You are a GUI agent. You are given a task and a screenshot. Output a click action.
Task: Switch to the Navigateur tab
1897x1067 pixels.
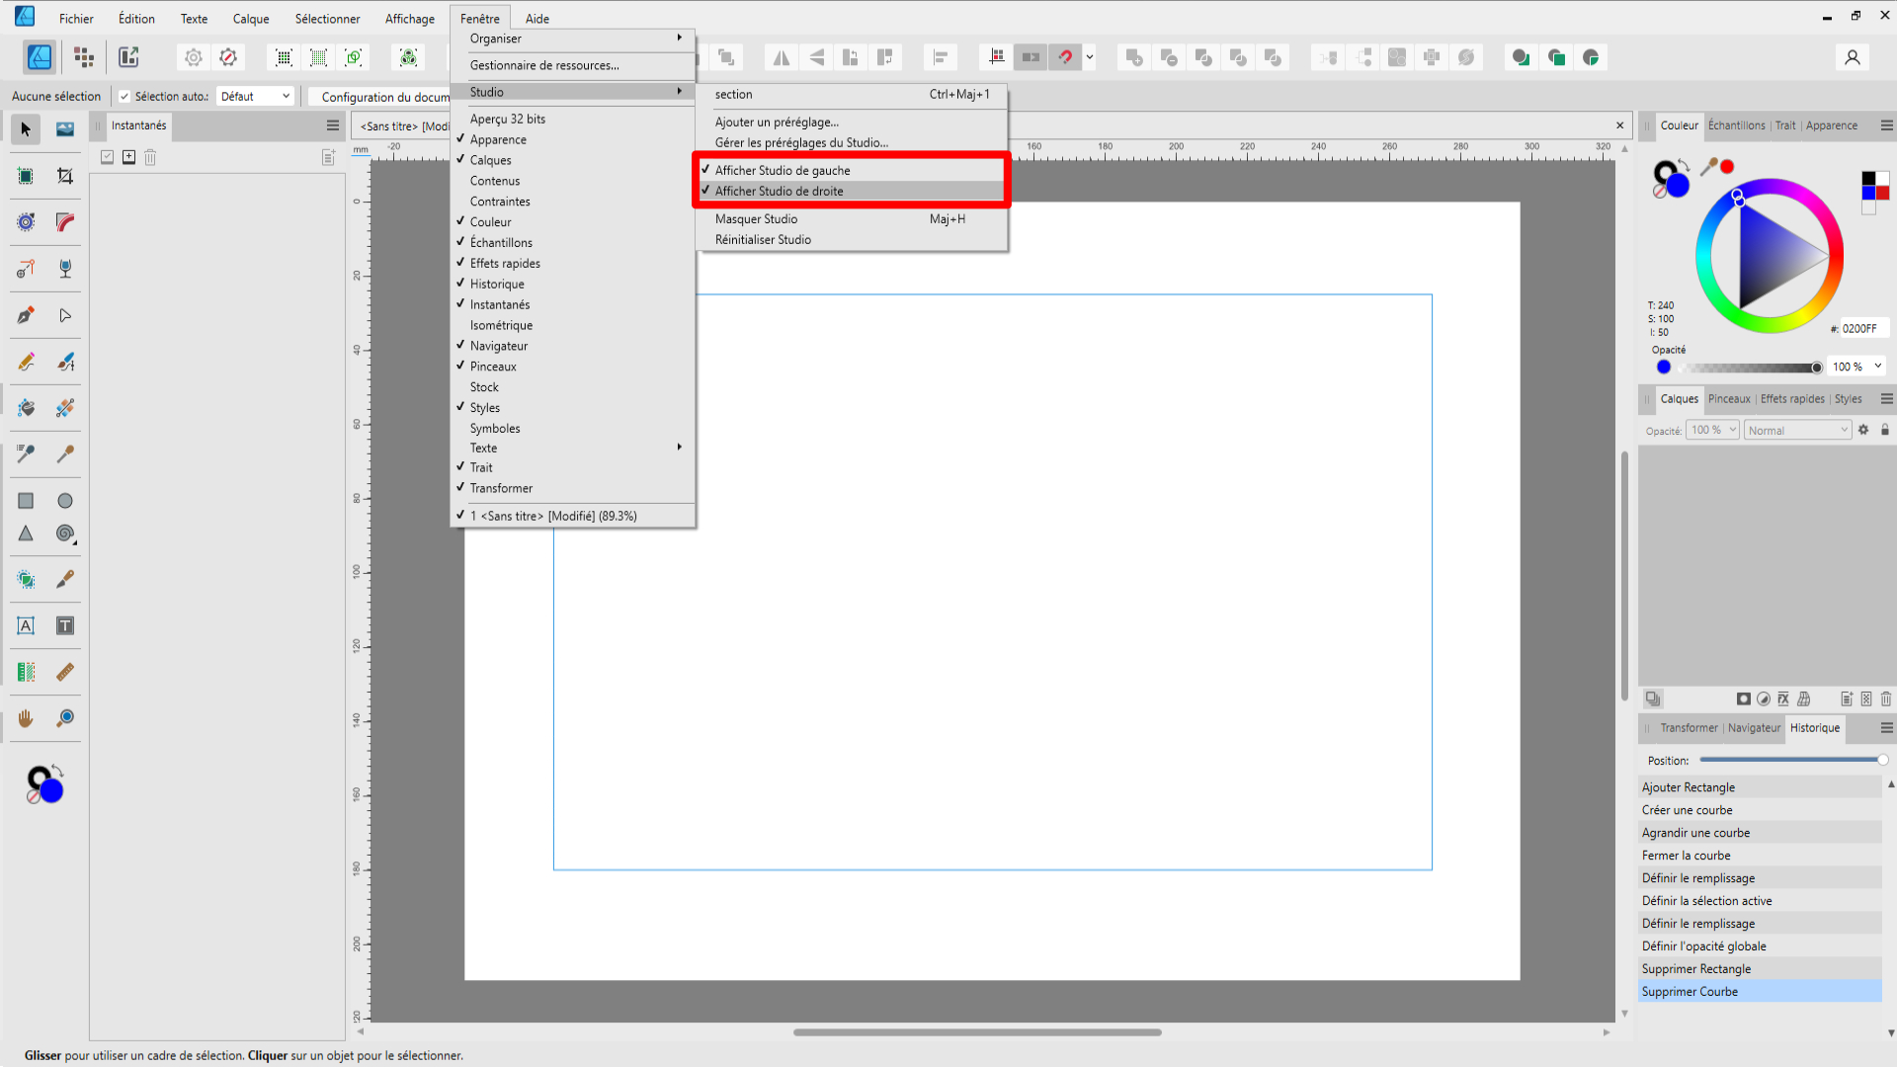click(x=1754, y=728)
